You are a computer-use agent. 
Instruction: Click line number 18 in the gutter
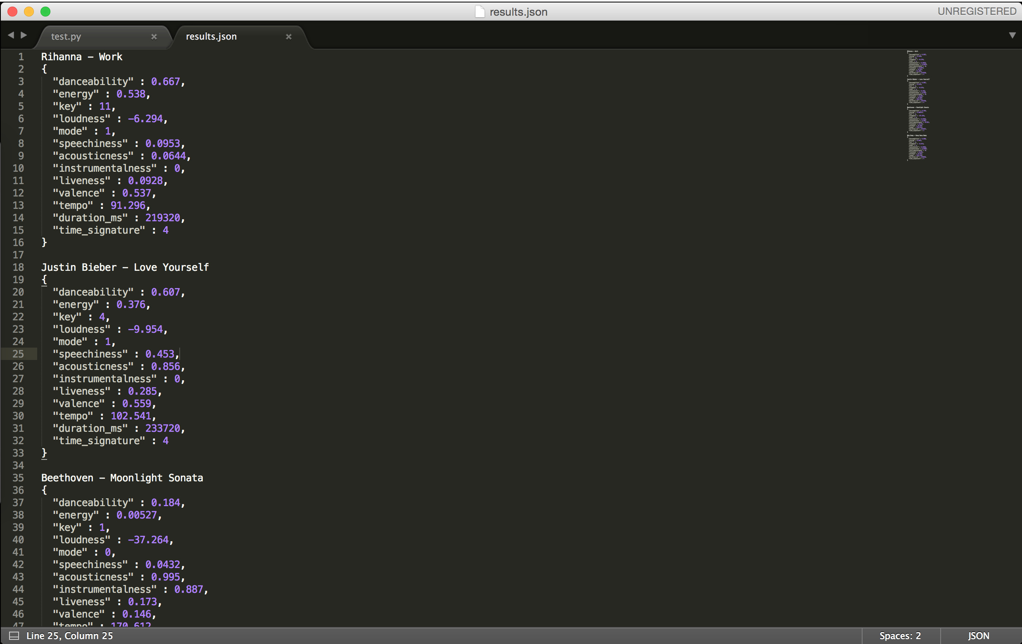coord(18,267)
